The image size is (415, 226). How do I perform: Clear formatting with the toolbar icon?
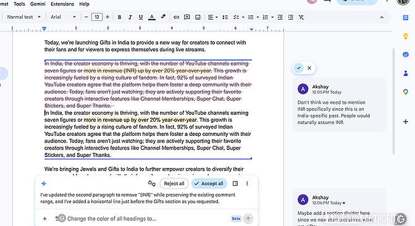[301, 17]
